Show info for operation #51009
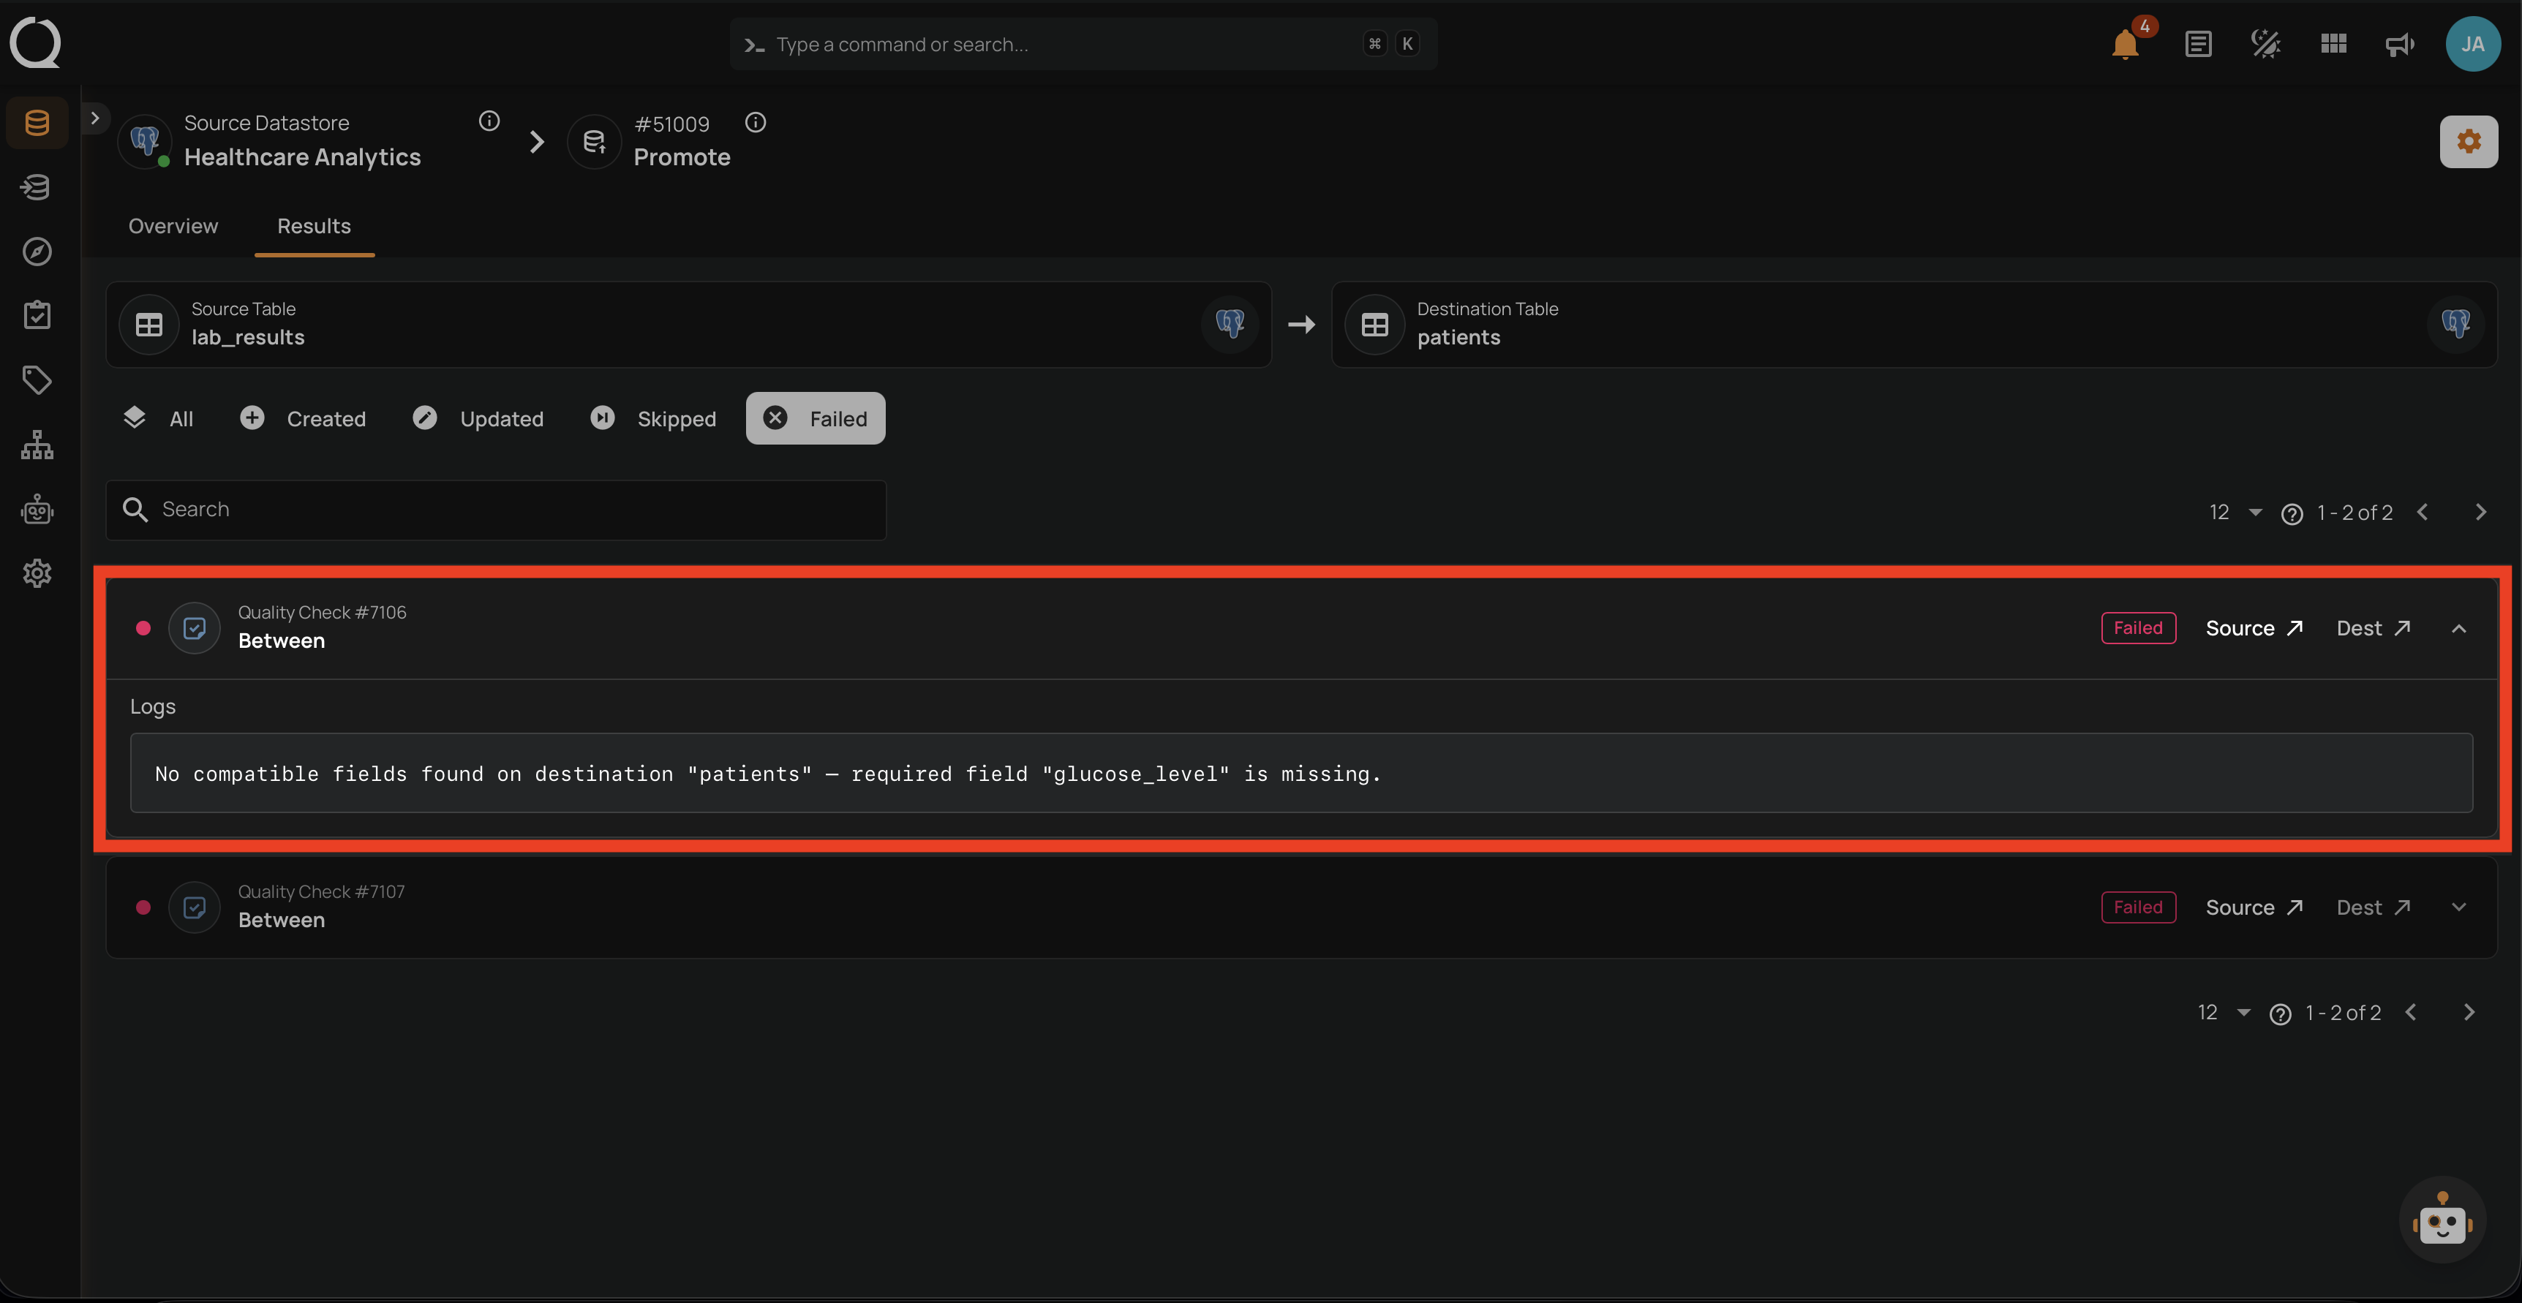The height and width of the screenshot is (1303, 2522). [756, 122]
